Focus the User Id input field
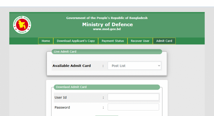The image size is (214, 116). 133,97
